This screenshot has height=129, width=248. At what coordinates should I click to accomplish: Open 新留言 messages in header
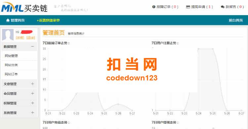click(x=232, y=7)
